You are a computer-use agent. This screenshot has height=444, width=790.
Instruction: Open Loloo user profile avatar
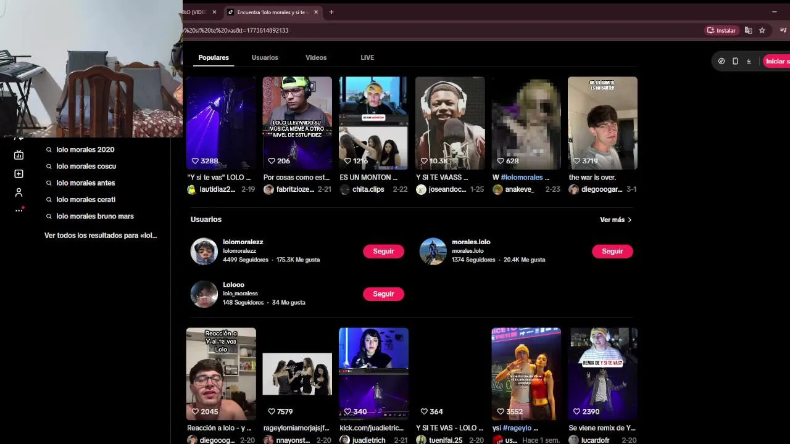point(204,294)
